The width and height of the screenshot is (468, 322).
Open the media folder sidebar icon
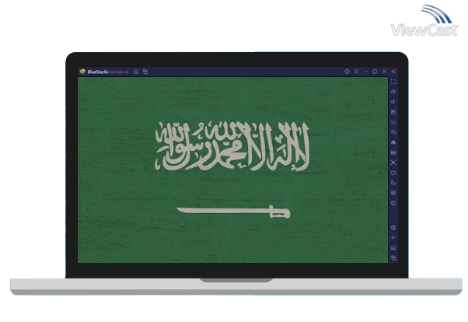[x=393, y=173]
